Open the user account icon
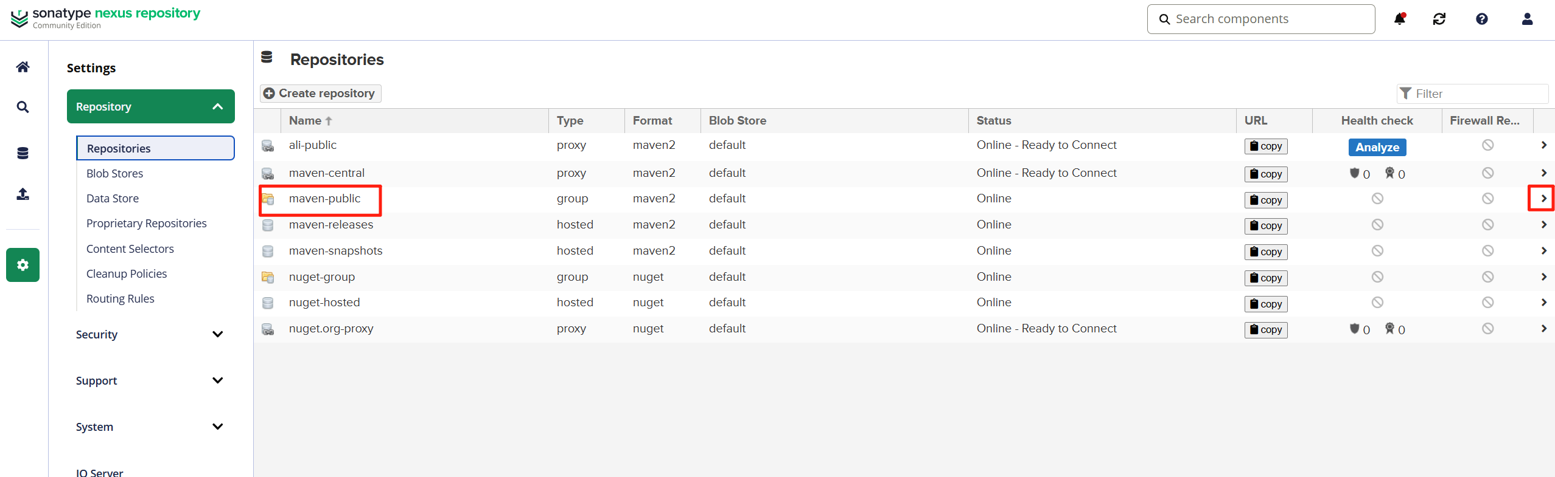 (x=1528, y=19)
